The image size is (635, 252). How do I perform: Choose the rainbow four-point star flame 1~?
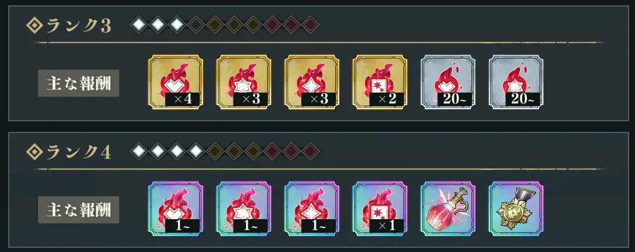coord(312,209)
